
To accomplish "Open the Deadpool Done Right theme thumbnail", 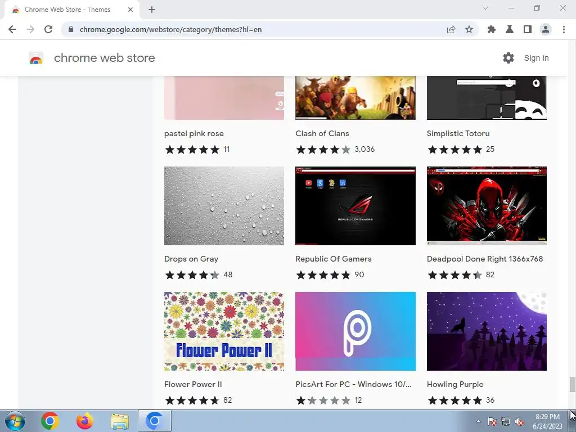I will click(x=487, y=206).
